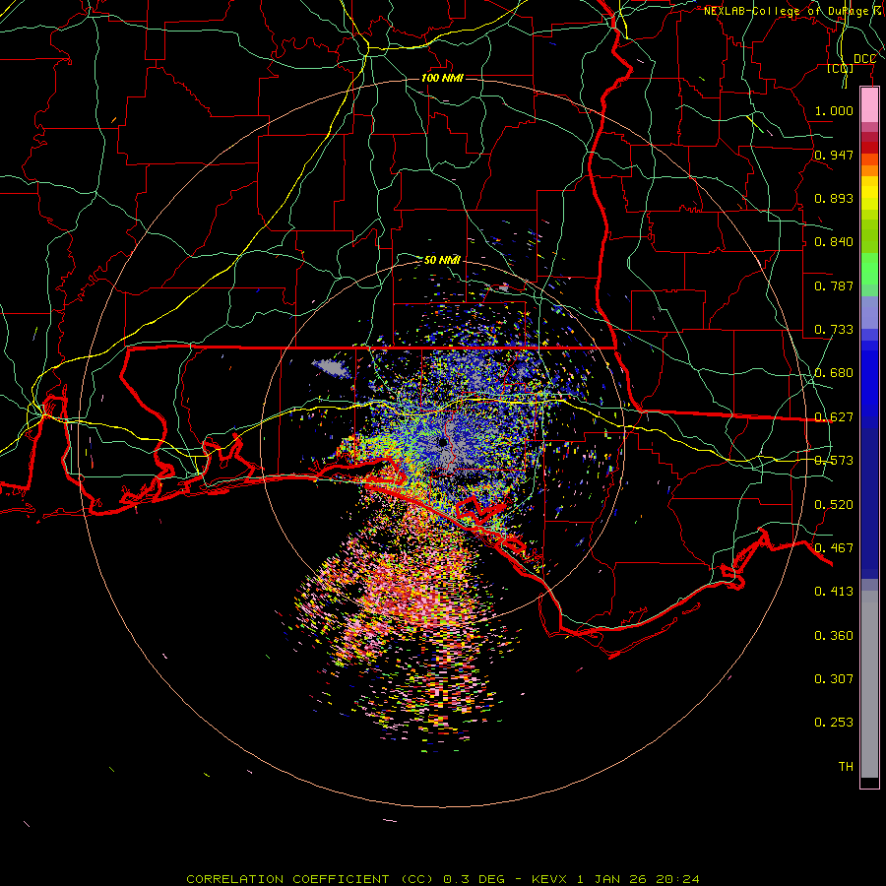The width and height of the screenshot is (886, 886).
Task: Click the 50 NMI range ring label
Action: click(442, 260)
